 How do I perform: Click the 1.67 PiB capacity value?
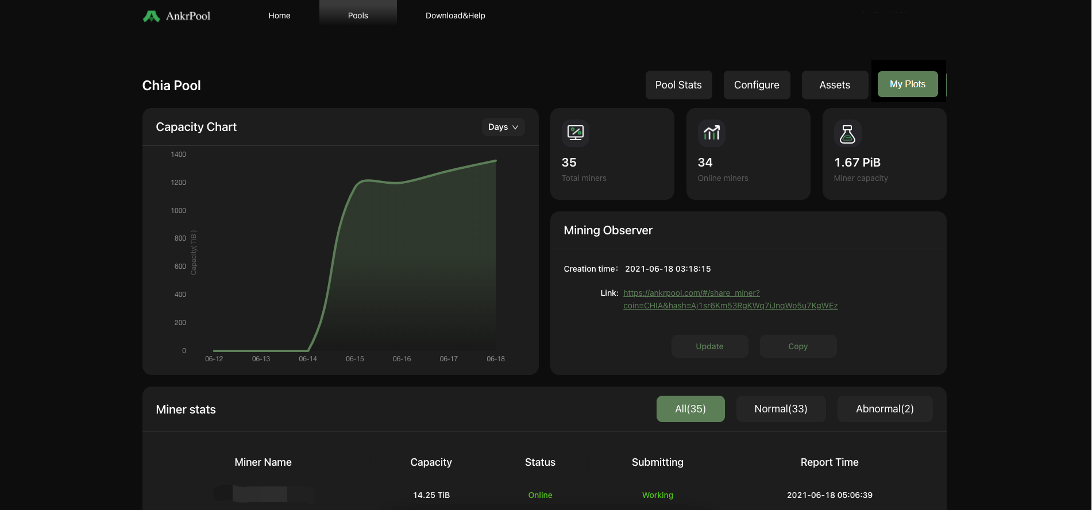[x=857, y=163]
